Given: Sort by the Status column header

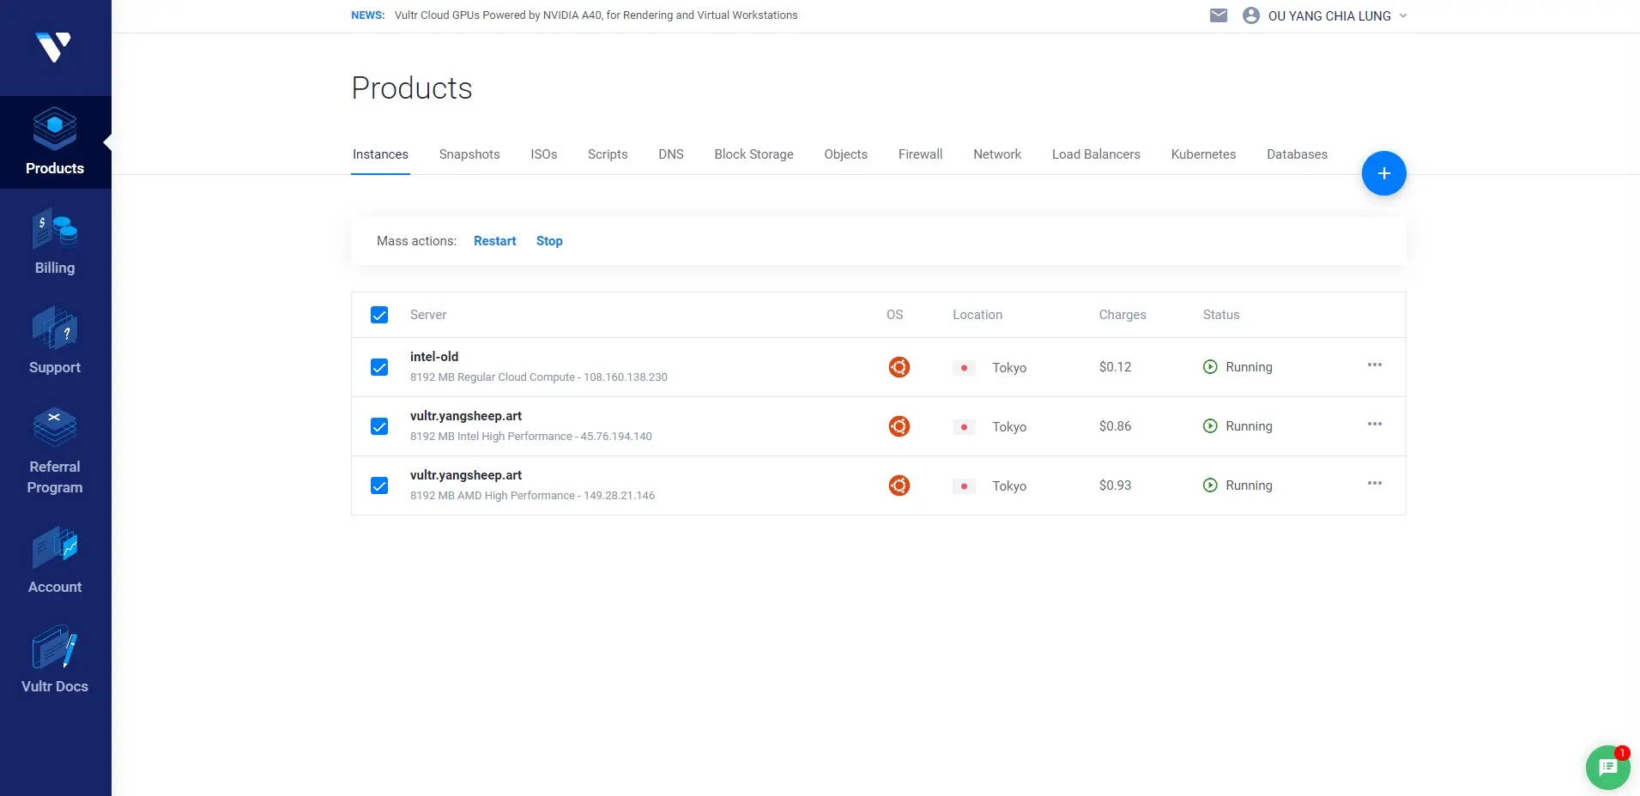Looking at the screenshot, I should 1221,315.
